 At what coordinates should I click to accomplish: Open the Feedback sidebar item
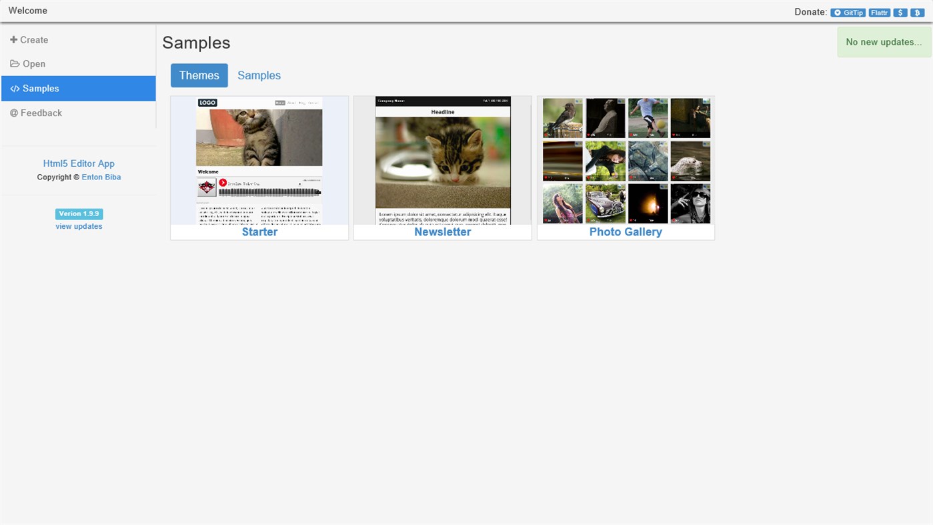click(x=79, y=113)
